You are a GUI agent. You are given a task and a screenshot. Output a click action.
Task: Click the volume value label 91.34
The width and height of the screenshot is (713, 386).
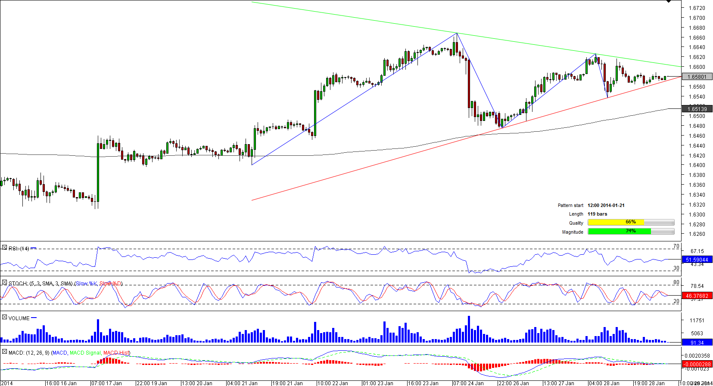click(697, 343)
